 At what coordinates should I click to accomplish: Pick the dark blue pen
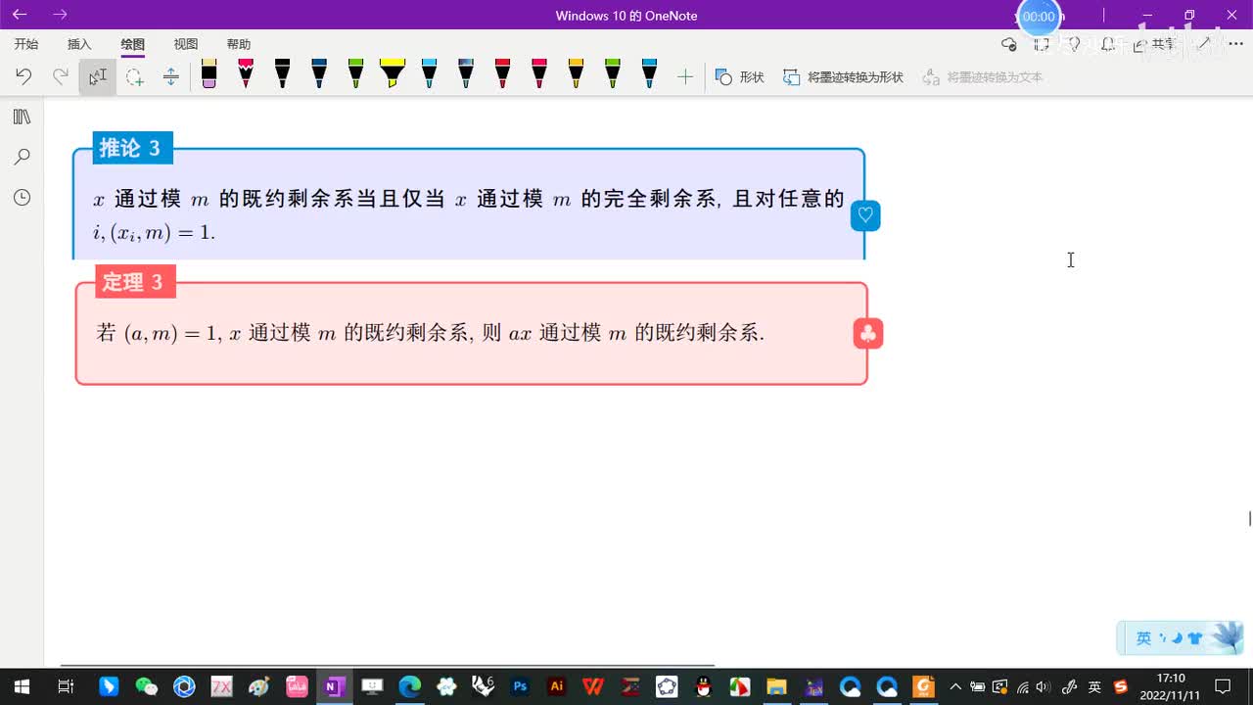319,74
